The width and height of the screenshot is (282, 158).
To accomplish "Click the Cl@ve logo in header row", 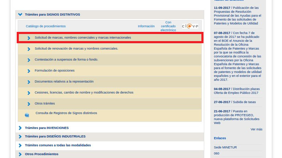I will coord(190,26).
